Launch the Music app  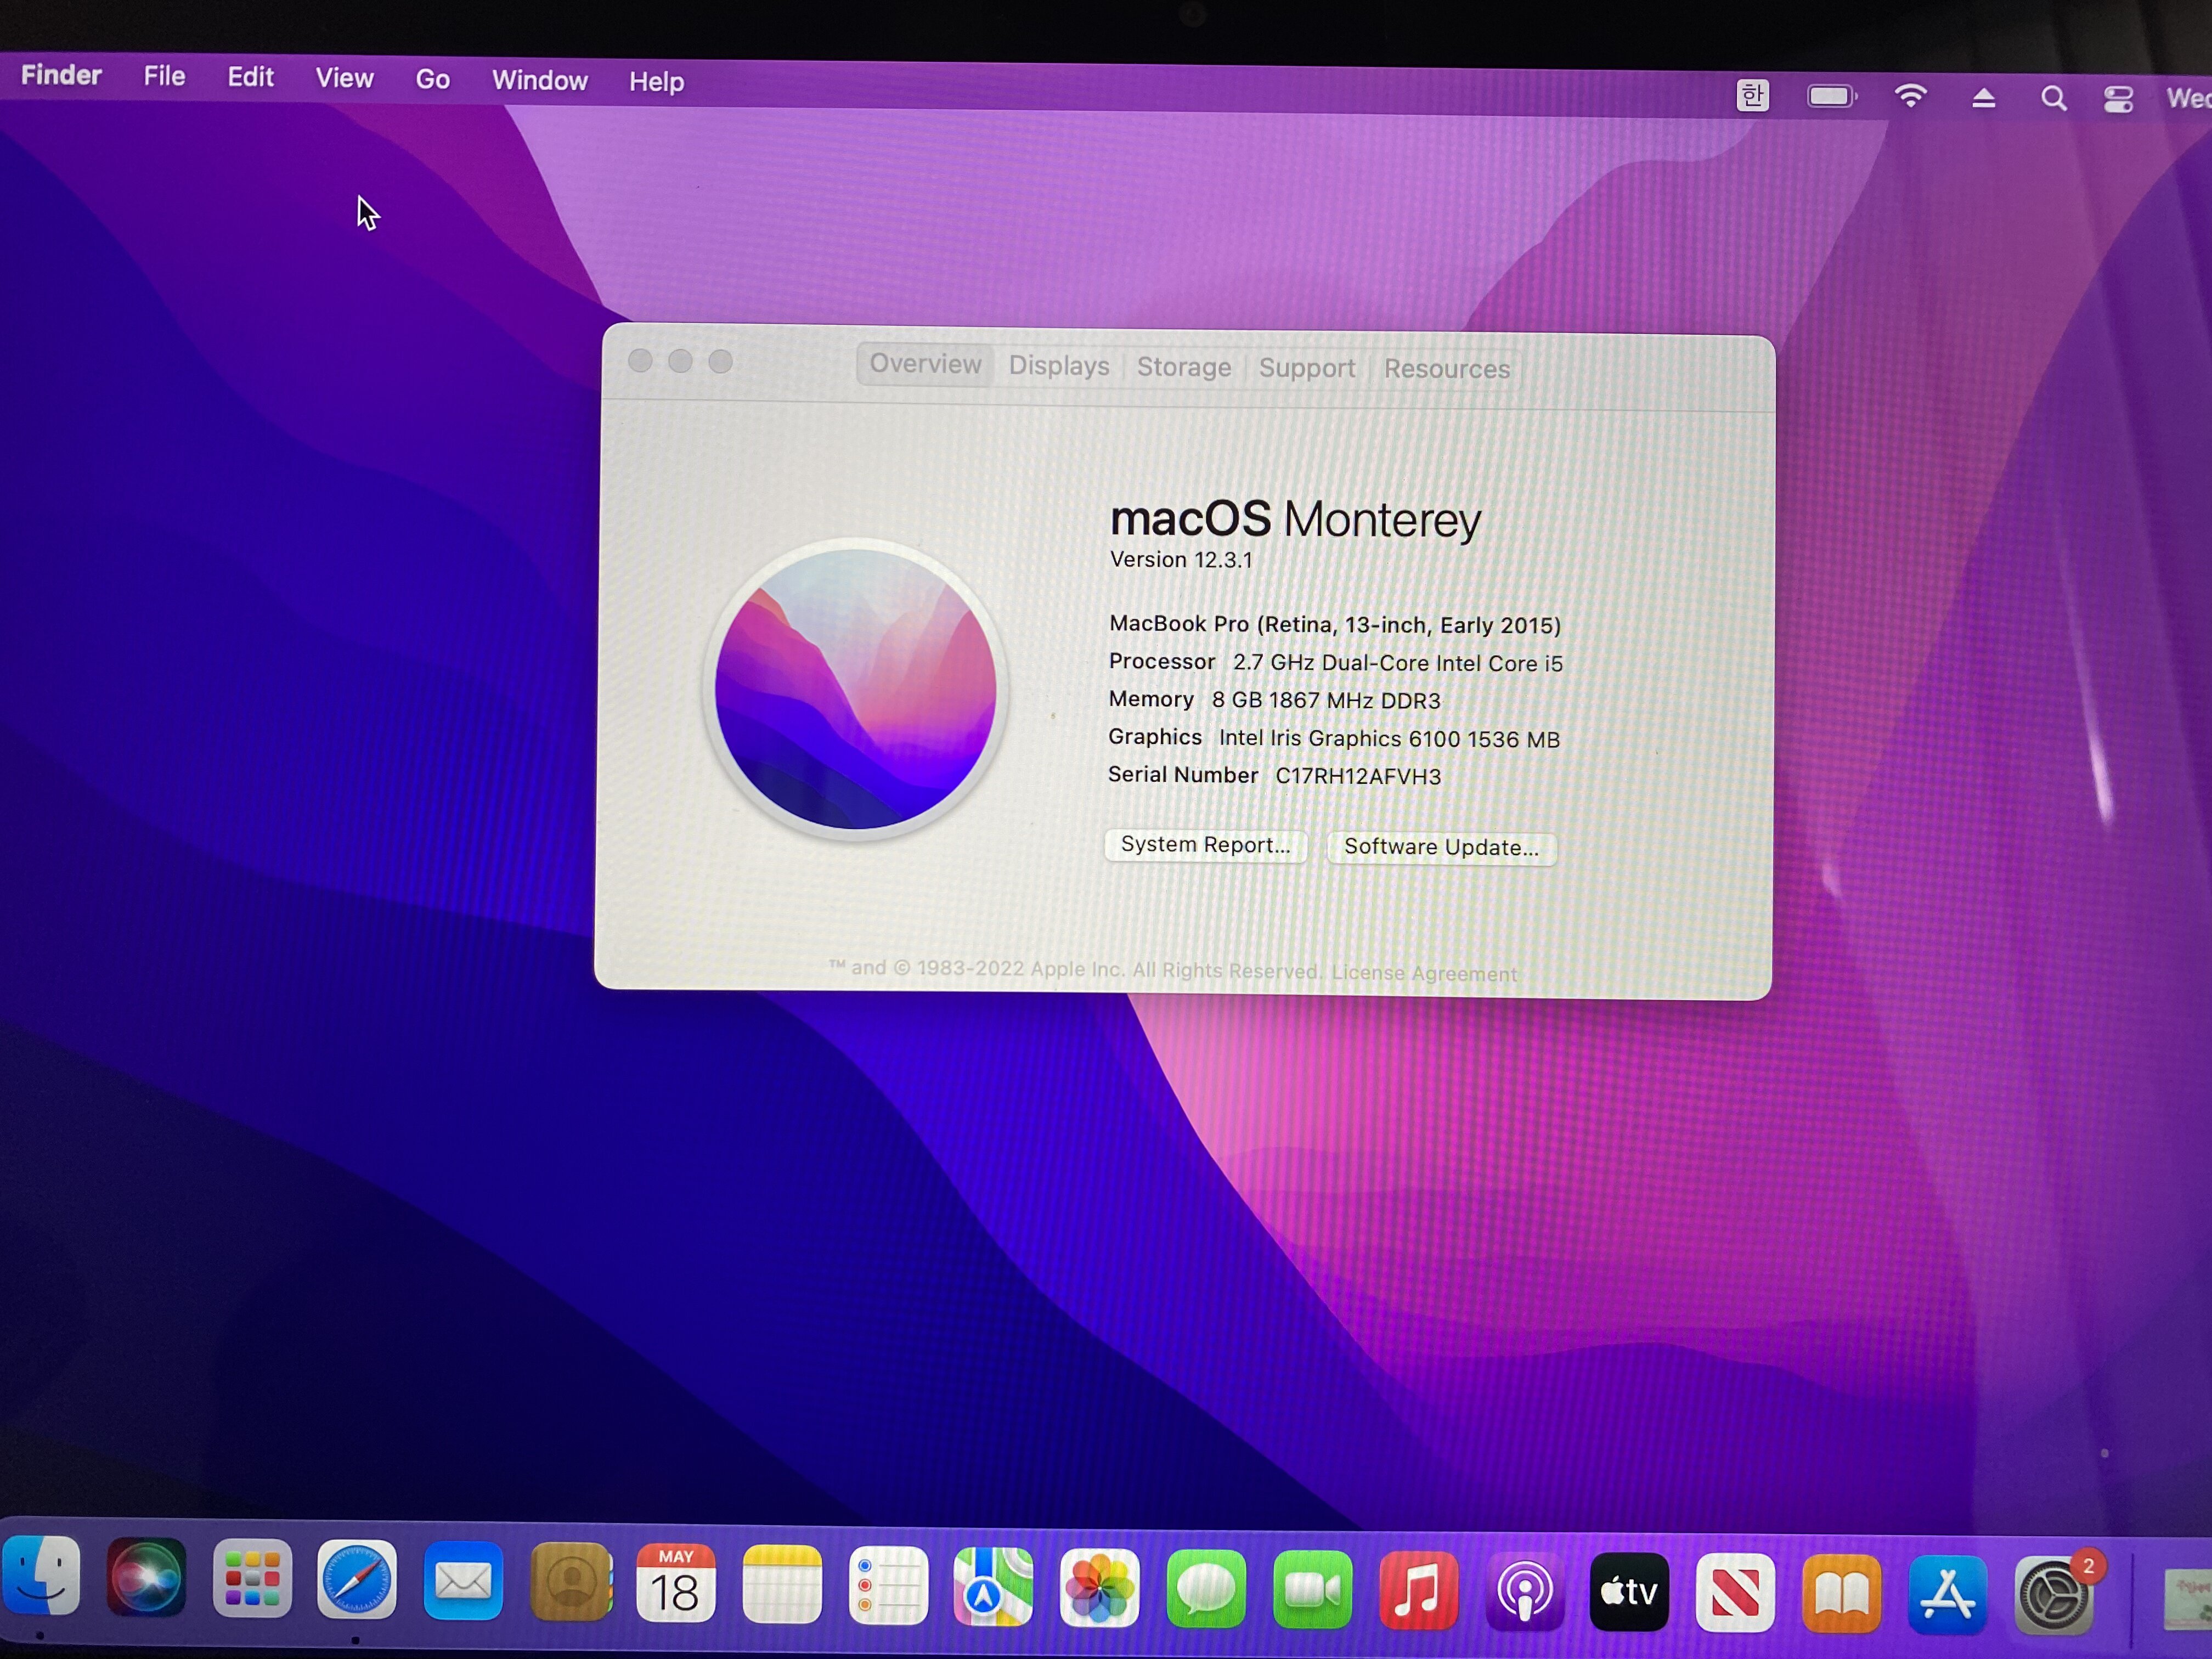click(1418, 1592)
